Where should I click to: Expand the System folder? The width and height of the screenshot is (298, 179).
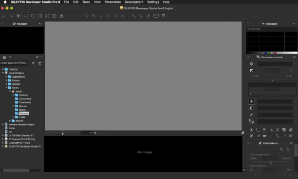pyautogui.click(x=6, y=84)
